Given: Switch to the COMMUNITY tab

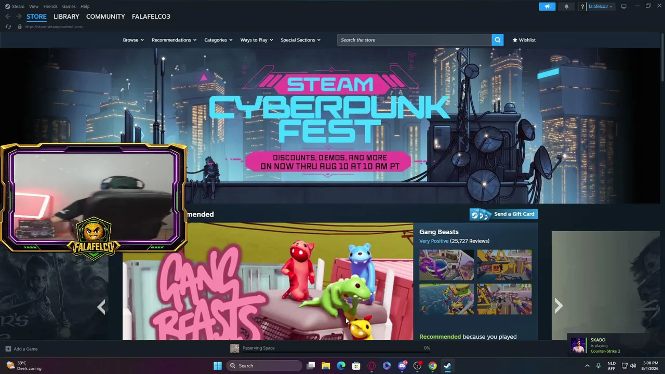Looking at the screenshot, I should tap(105, 17).
